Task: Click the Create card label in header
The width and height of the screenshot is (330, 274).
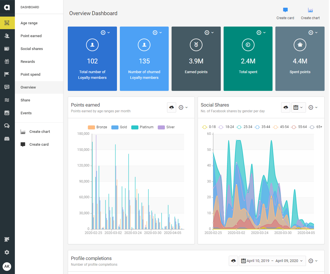Action: [285, 18]
